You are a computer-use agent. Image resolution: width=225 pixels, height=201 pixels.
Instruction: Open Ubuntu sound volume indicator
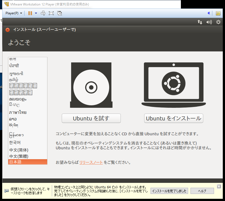[209, 22]
